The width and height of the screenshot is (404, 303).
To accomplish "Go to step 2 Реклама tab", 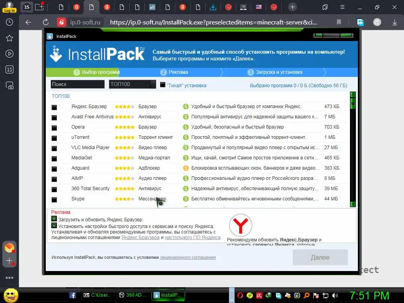I will [174, 72].
